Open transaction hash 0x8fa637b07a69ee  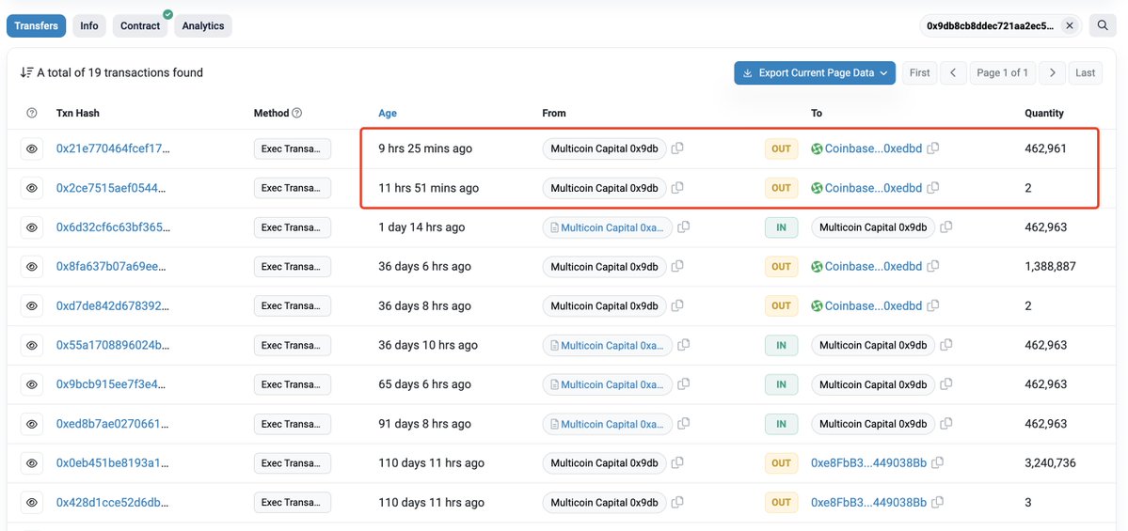point(113,267)
